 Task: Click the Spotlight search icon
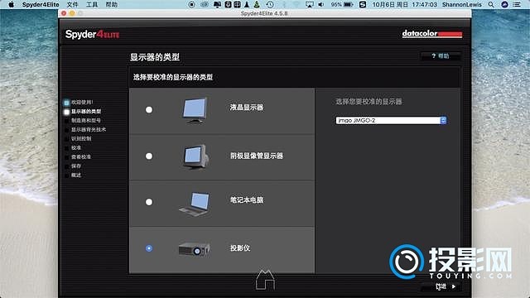[x=491, y=4]
